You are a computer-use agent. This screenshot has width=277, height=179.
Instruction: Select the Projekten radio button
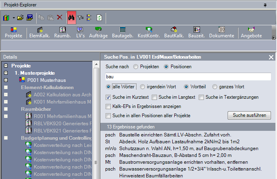pos(136,66)
